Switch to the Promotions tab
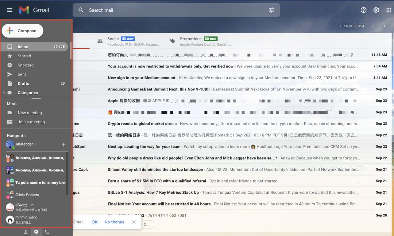 pos(201,41)
